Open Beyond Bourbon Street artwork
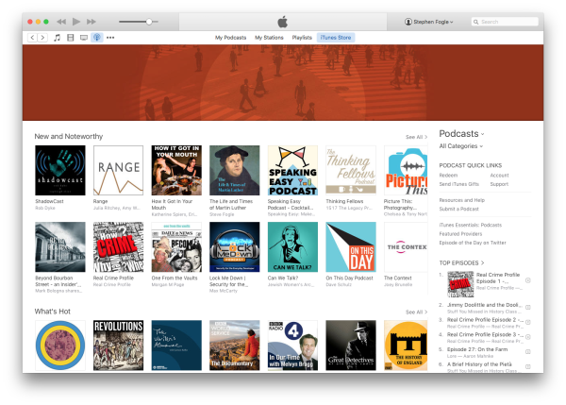 60,247
